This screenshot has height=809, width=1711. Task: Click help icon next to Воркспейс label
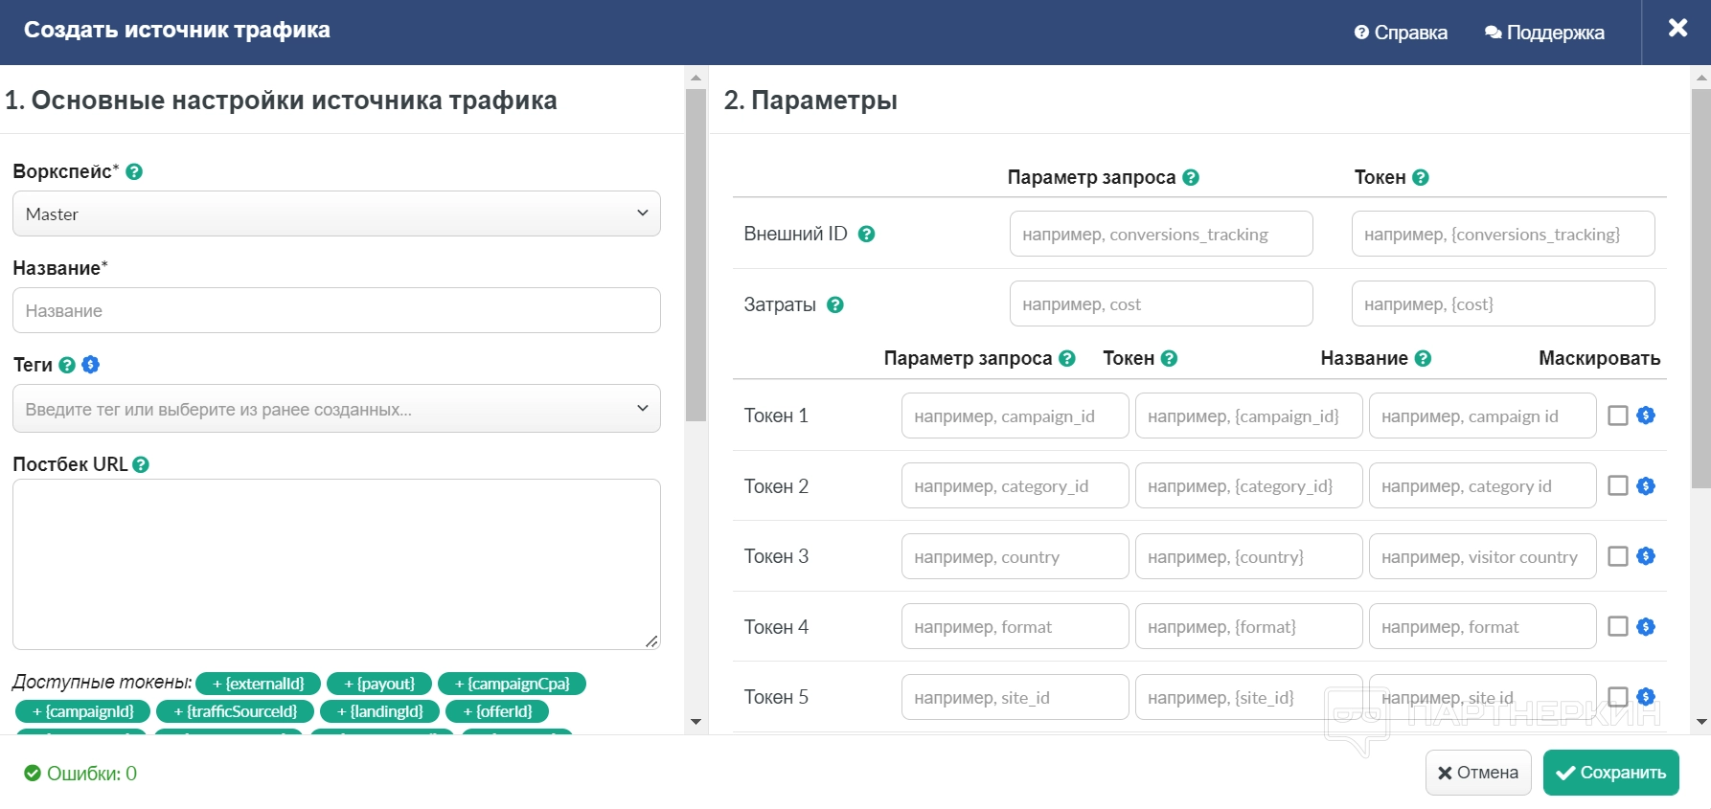tap(134, 172)
